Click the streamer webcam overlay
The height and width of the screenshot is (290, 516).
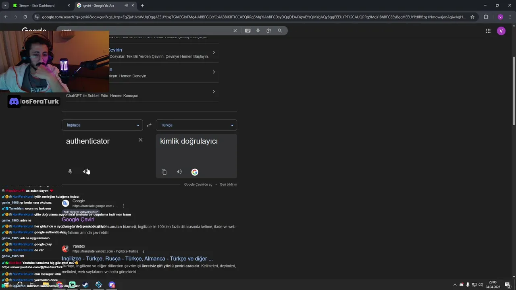(54, 61)
